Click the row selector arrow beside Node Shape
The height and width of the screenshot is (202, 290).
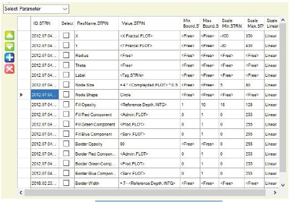[21, 95]
